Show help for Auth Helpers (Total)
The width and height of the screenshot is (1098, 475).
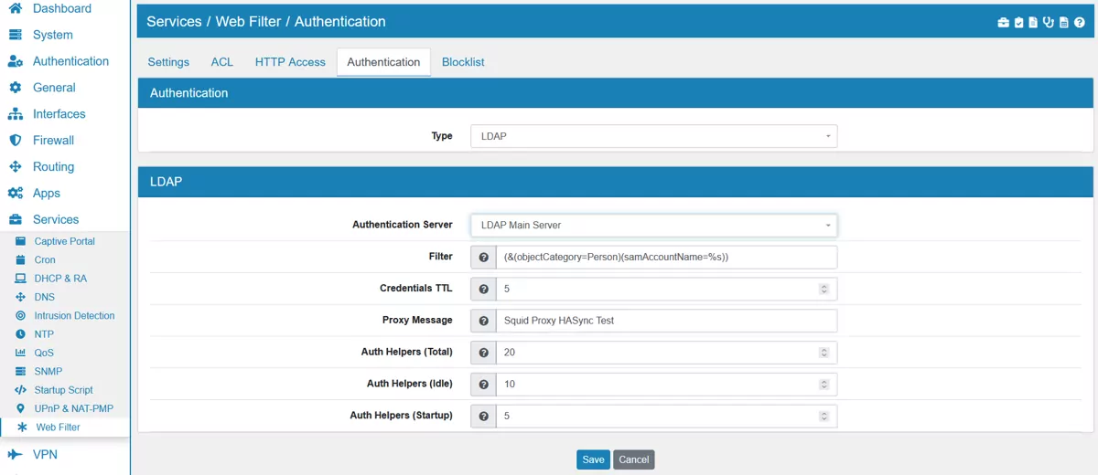483,353
